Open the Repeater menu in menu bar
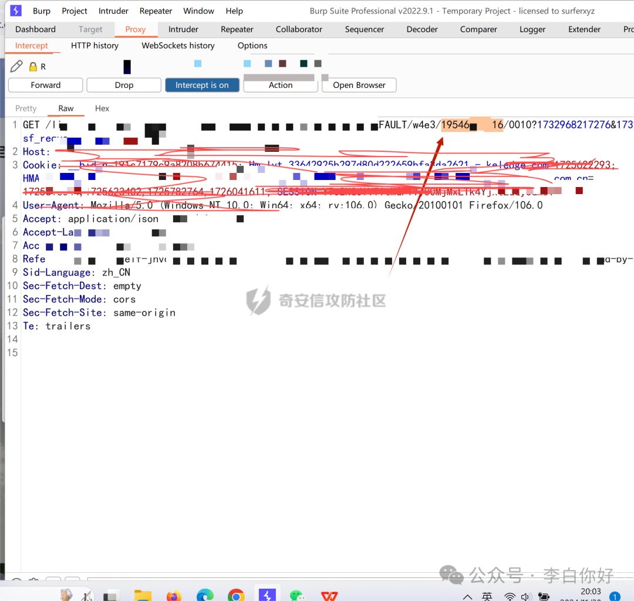Screen dimensions: 634x601 156,11
